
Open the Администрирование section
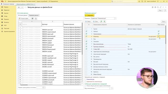coord(9,31)
